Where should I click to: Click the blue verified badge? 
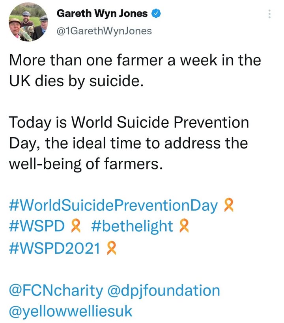pos(156,14)
